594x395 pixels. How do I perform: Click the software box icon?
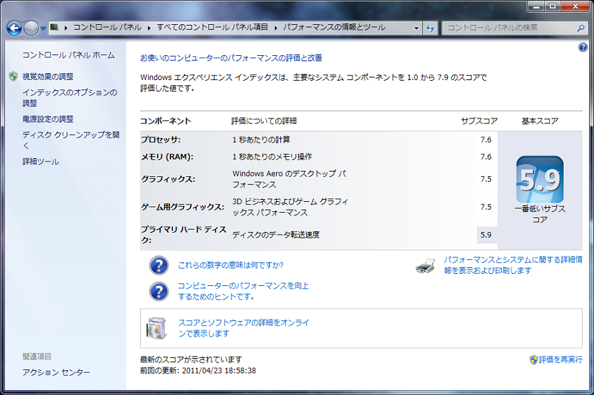[157, 328]
